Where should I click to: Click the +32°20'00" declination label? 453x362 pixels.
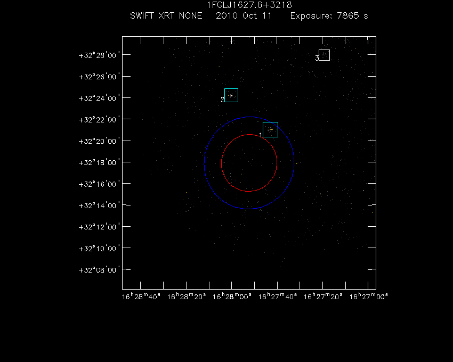tap(99, 141)
